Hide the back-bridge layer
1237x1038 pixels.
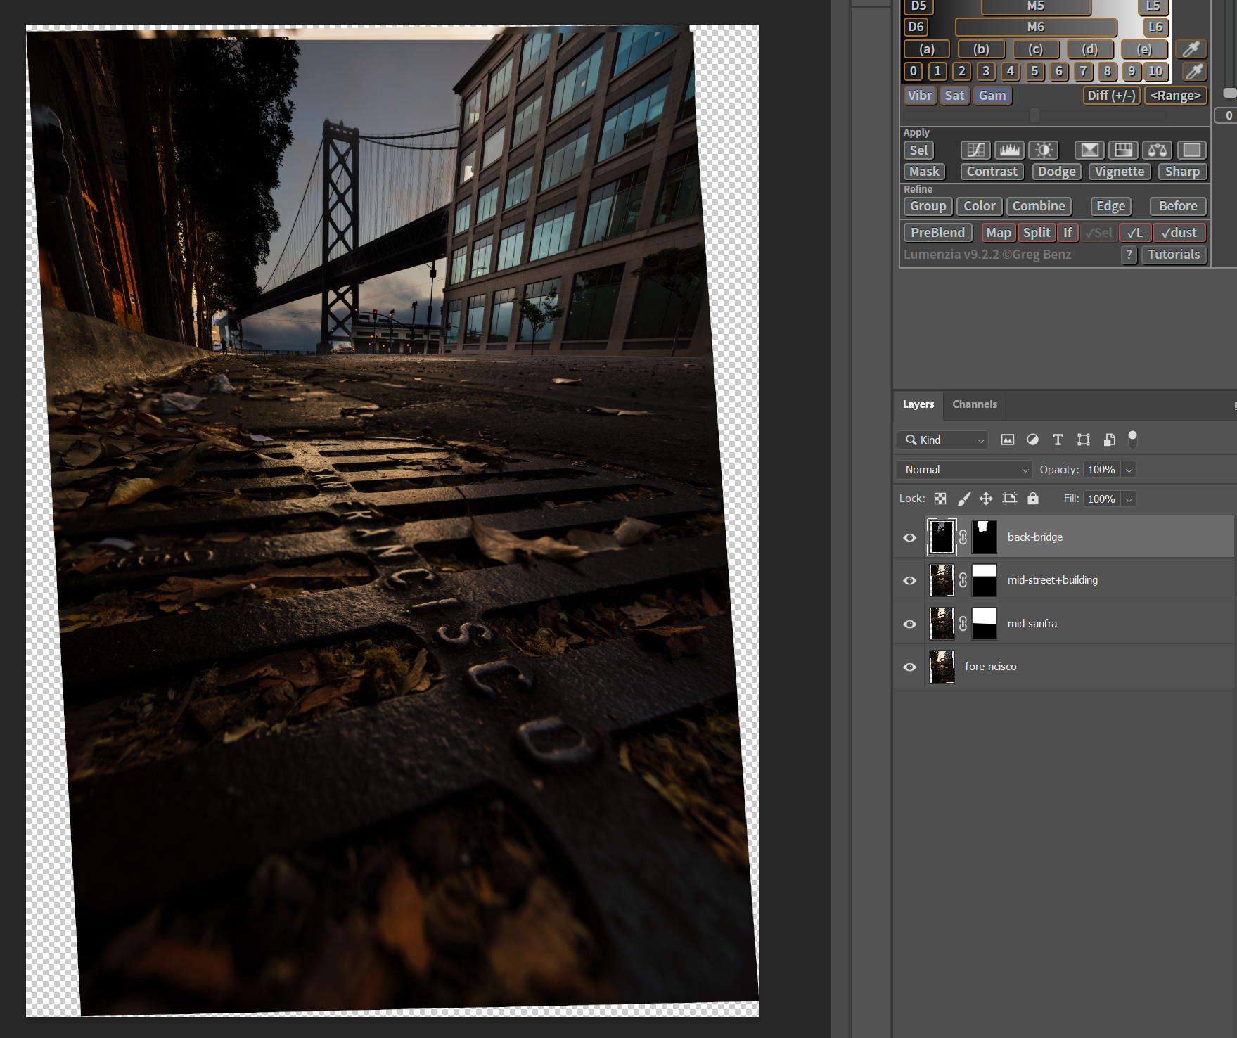(909, 537)
